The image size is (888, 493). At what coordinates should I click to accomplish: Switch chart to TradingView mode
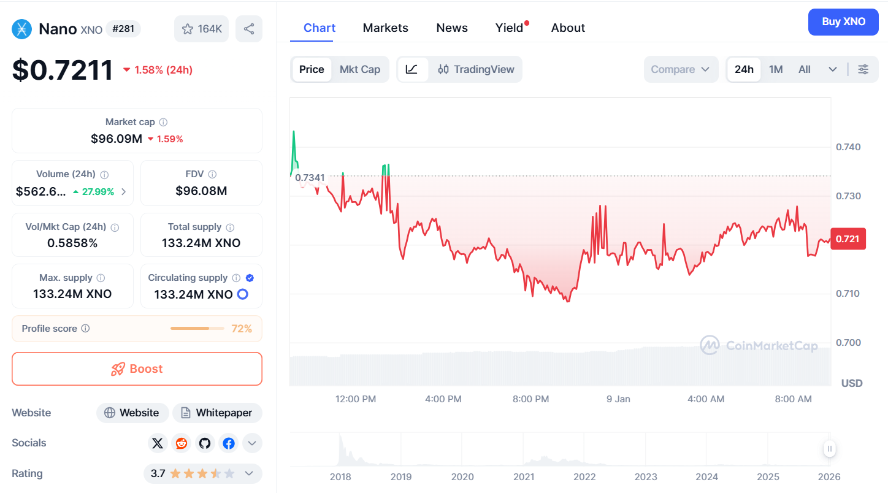tap(477, 69)
